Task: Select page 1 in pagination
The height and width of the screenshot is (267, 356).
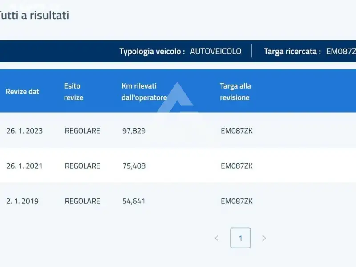Action: pyautogui.click(x=240, y=238)
